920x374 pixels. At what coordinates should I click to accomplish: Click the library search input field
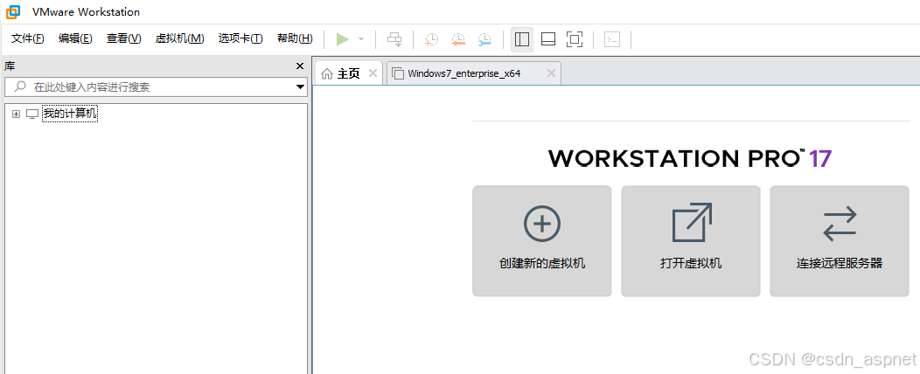pos(156,87)
